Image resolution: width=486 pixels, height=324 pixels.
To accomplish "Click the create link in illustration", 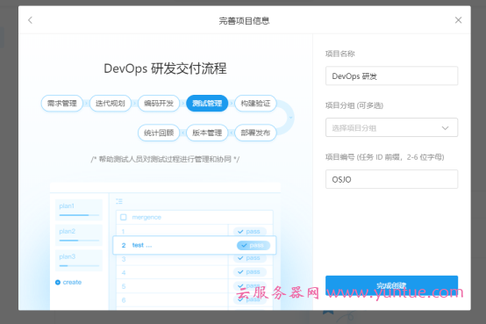I will [x=68, y=282].
